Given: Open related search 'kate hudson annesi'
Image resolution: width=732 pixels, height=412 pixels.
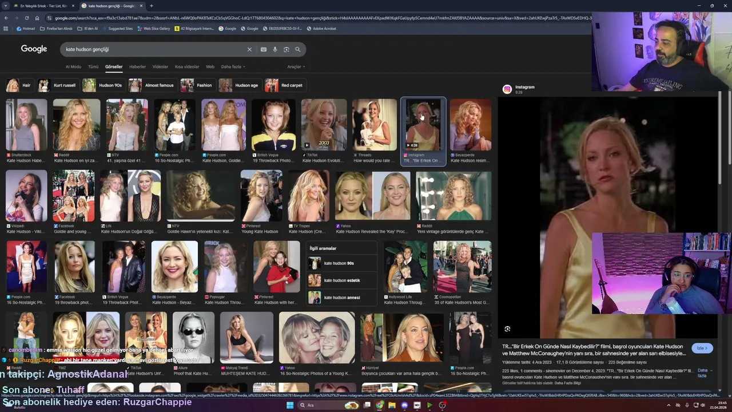Looking at the screenshot, I should (x=341, y=298).
